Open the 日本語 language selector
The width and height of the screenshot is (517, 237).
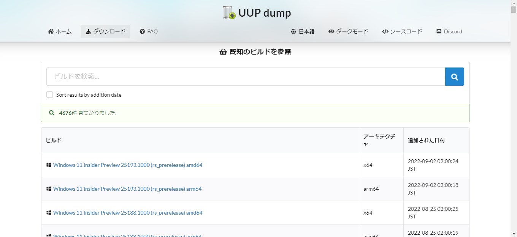tap(303, 31)
